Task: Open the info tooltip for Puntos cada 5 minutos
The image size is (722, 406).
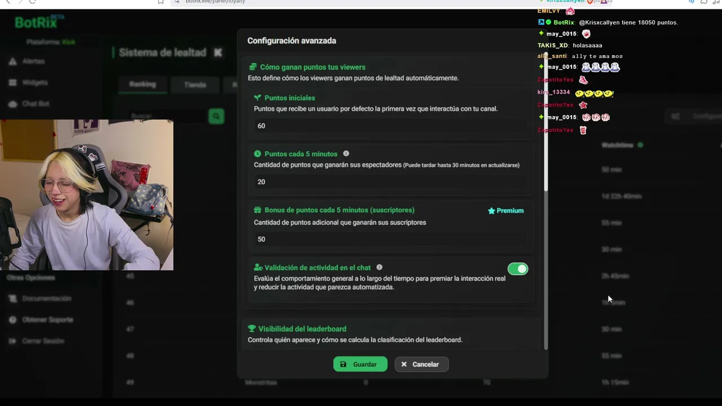Action: tap(346, 153)
